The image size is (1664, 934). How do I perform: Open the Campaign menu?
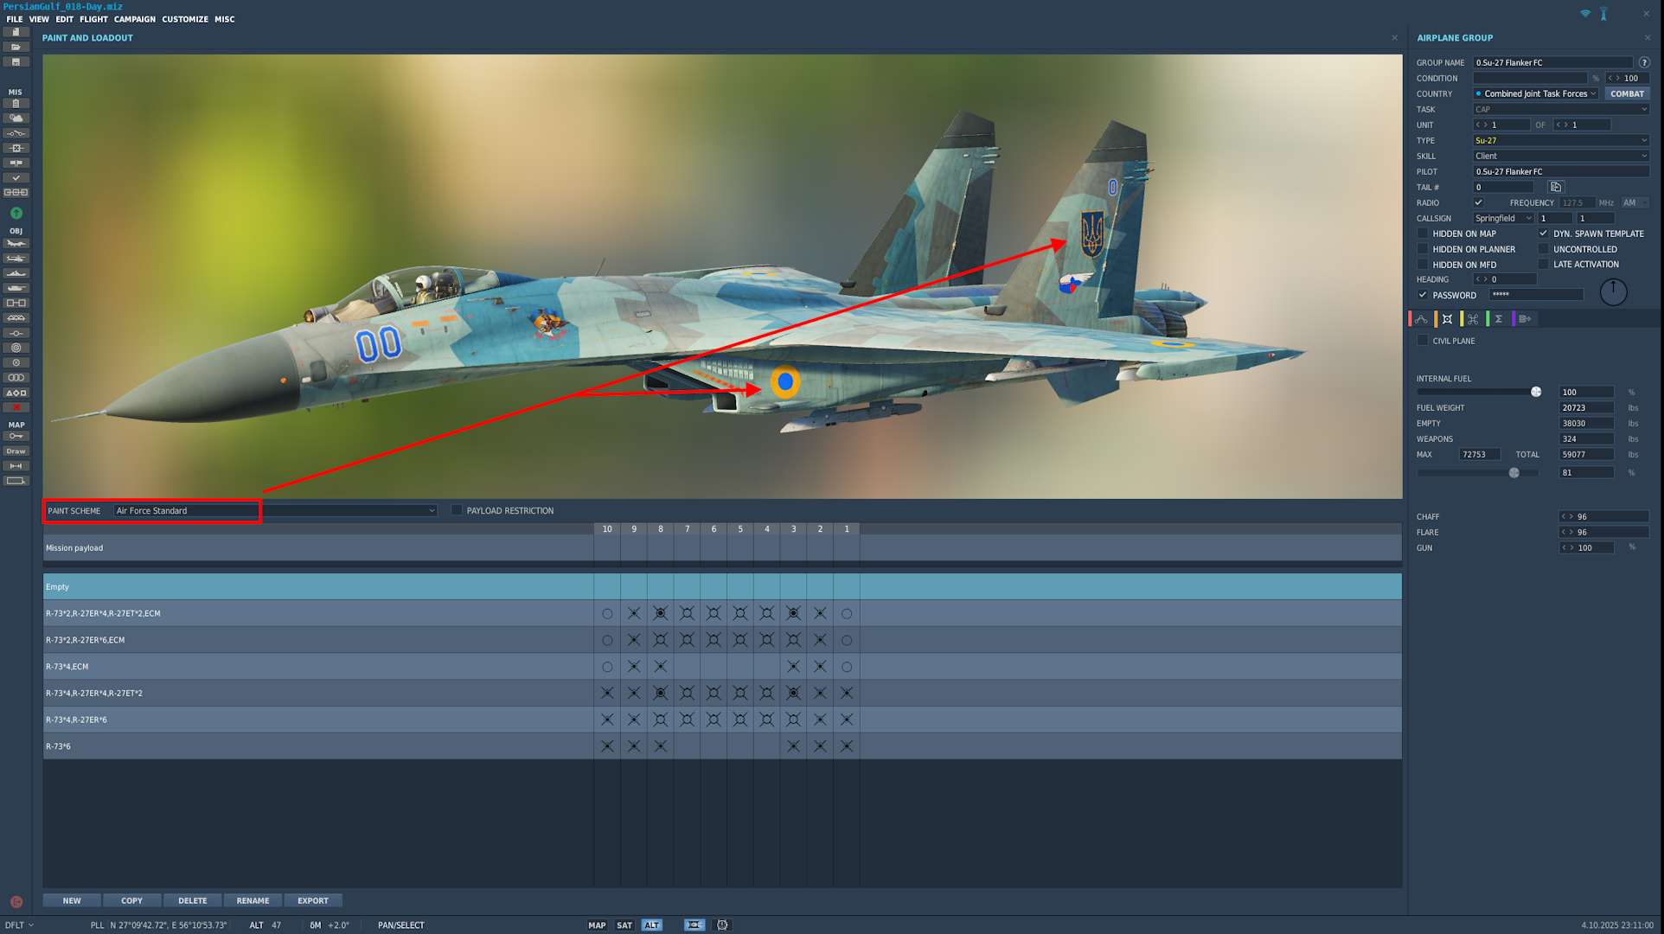click(134, 19)
